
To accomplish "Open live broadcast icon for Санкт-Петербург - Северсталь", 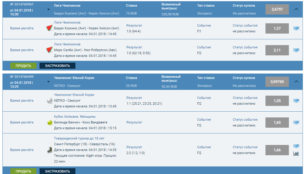I will [x=296, y=146].
